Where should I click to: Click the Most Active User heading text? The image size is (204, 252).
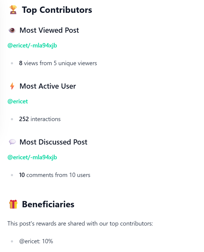pyautogui.click(x=48, y=86)
